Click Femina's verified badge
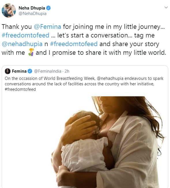The width and height of the screenshot is (170, 188). click(30, 71)
